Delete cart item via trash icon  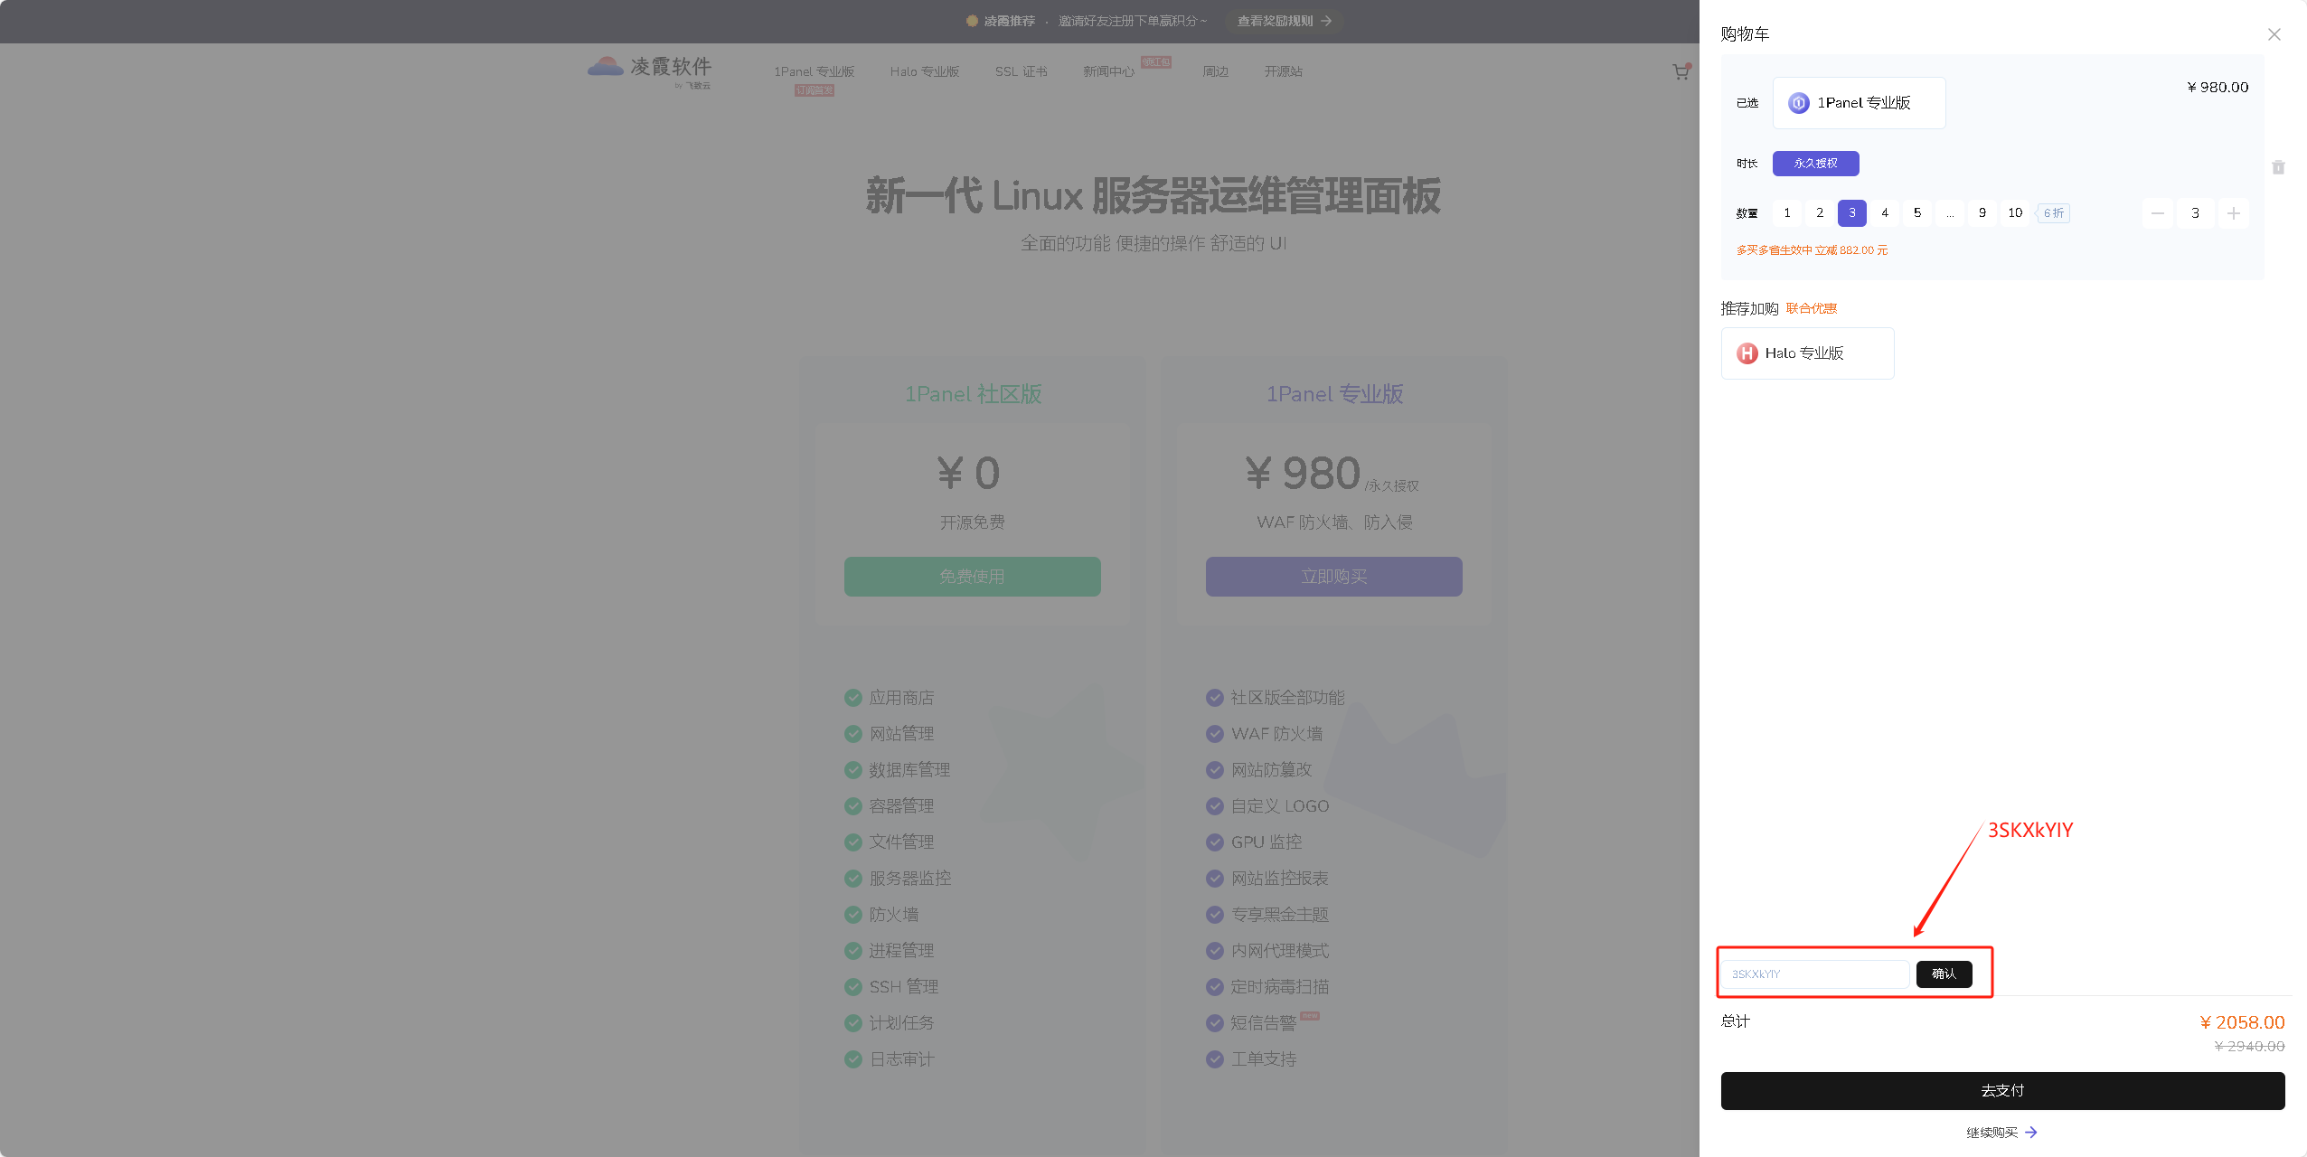pyautogui.click(x=2278, y=167)
